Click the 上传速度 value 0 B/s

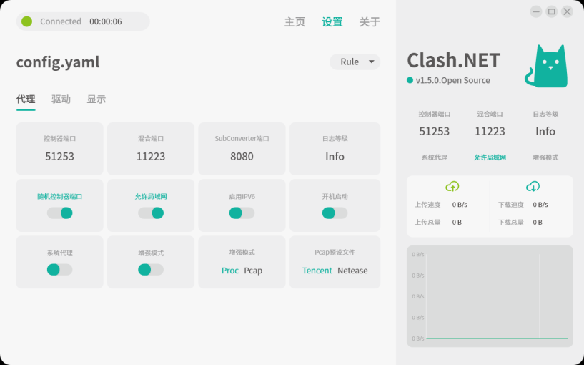(460, 205)
